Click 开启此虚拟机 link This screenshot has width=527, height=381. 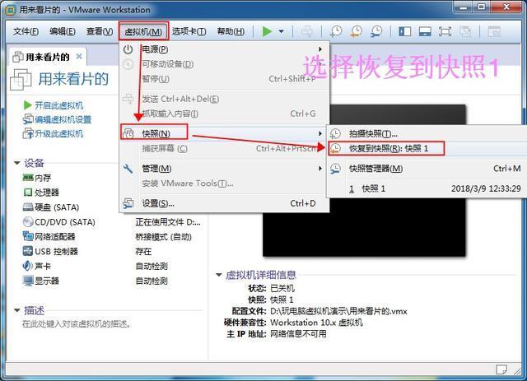(x=58, y=105)
